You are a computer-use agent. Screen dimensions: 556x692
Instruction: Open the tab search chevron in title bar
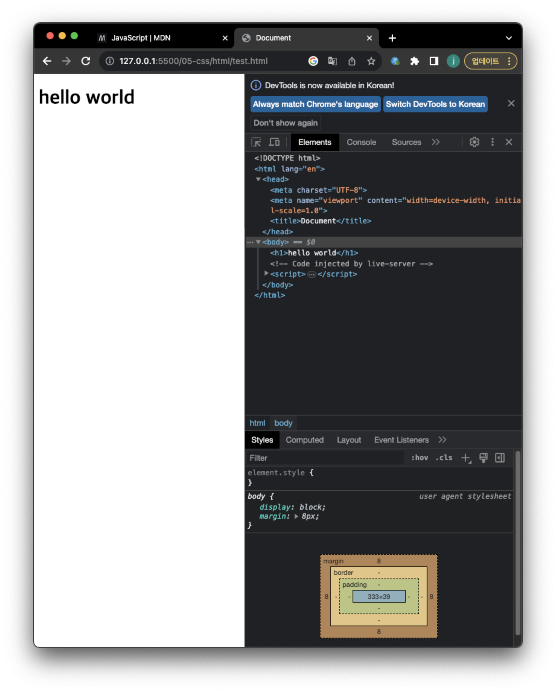click(508, 38)
